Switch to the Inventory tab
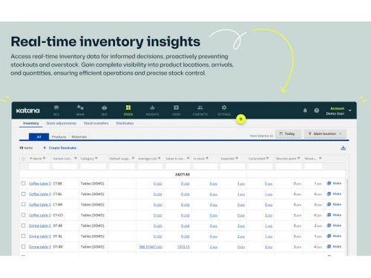Image resolution: width=371 pixels, height=278 pixels. click(31, 123)
